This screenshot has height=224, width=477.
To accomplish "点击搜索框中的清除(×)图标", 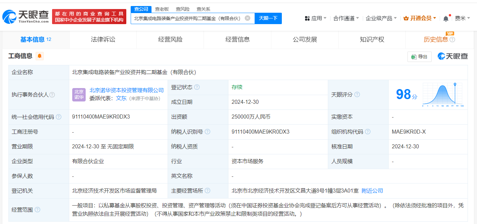I will click(248, 18).
